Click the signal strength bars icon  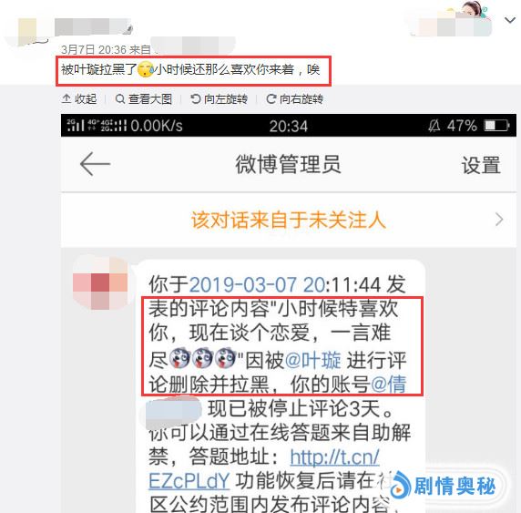tap(76, 126)
